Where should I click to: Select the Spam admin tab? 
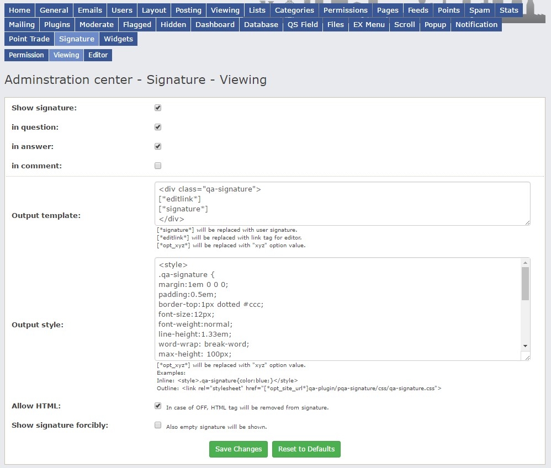coord(479,10)
